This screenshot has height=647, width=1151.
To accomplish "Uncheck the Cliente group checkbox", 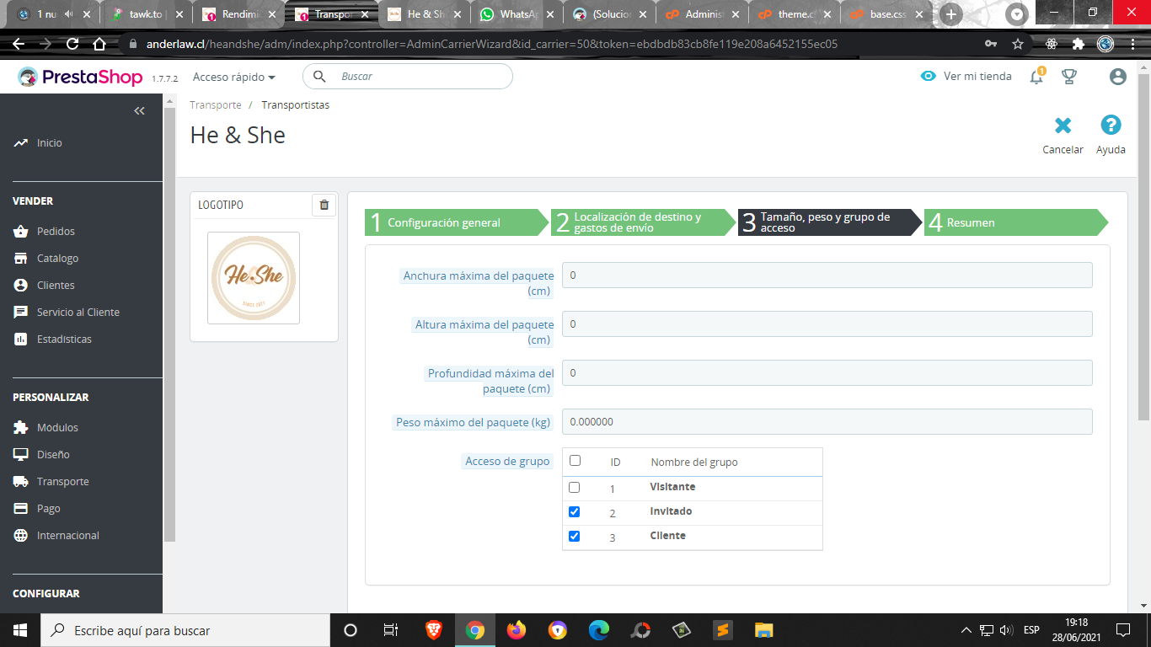I will pyautogui.click(x=575, y=536).
